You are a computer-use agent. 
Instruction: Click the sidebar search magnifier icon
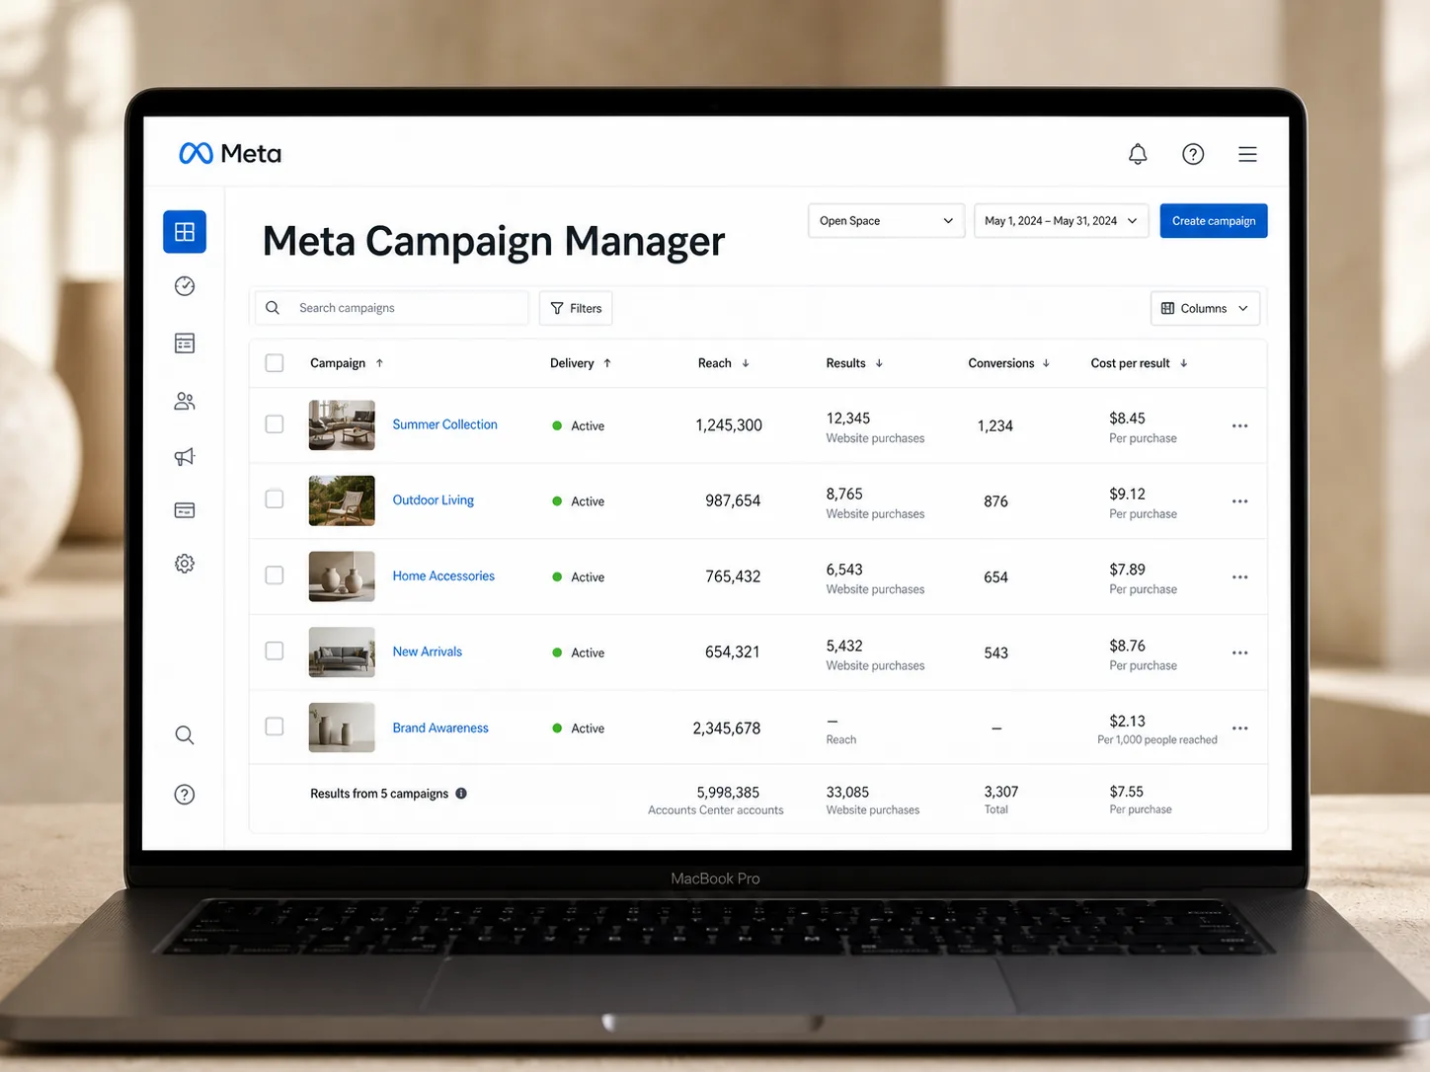tap(185, 735)
